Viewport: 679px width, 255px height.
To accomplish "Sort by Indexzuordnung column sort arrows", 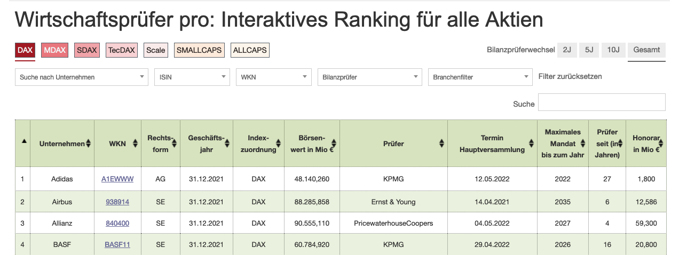I will [x=278, y=144].
